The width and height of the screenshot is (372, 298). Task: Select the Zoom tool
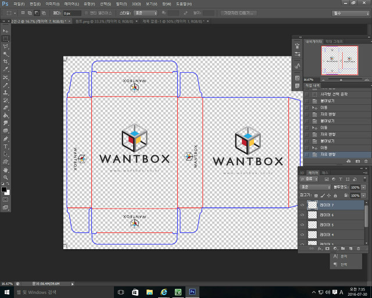tap(5, 178)
